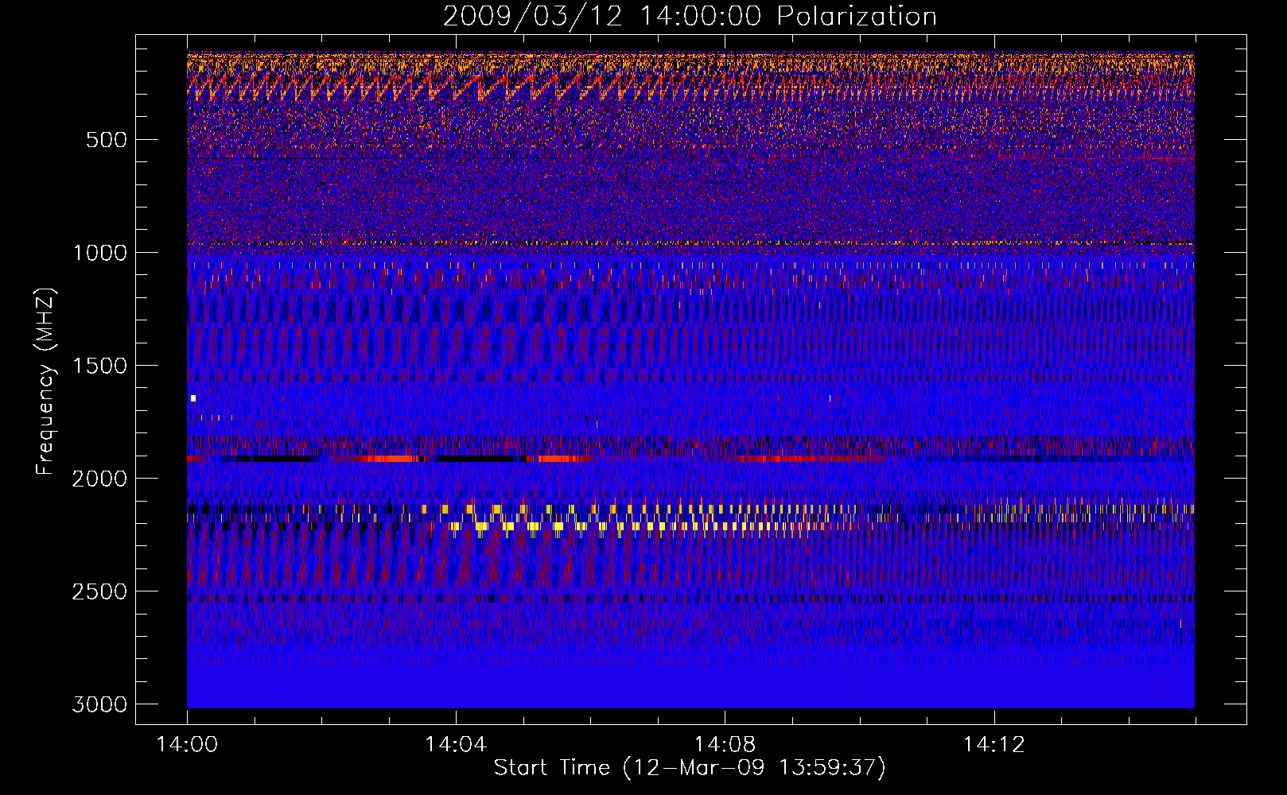Click the plot title '2009/03/12 14:00:00 Polarization'

[690, 16]
